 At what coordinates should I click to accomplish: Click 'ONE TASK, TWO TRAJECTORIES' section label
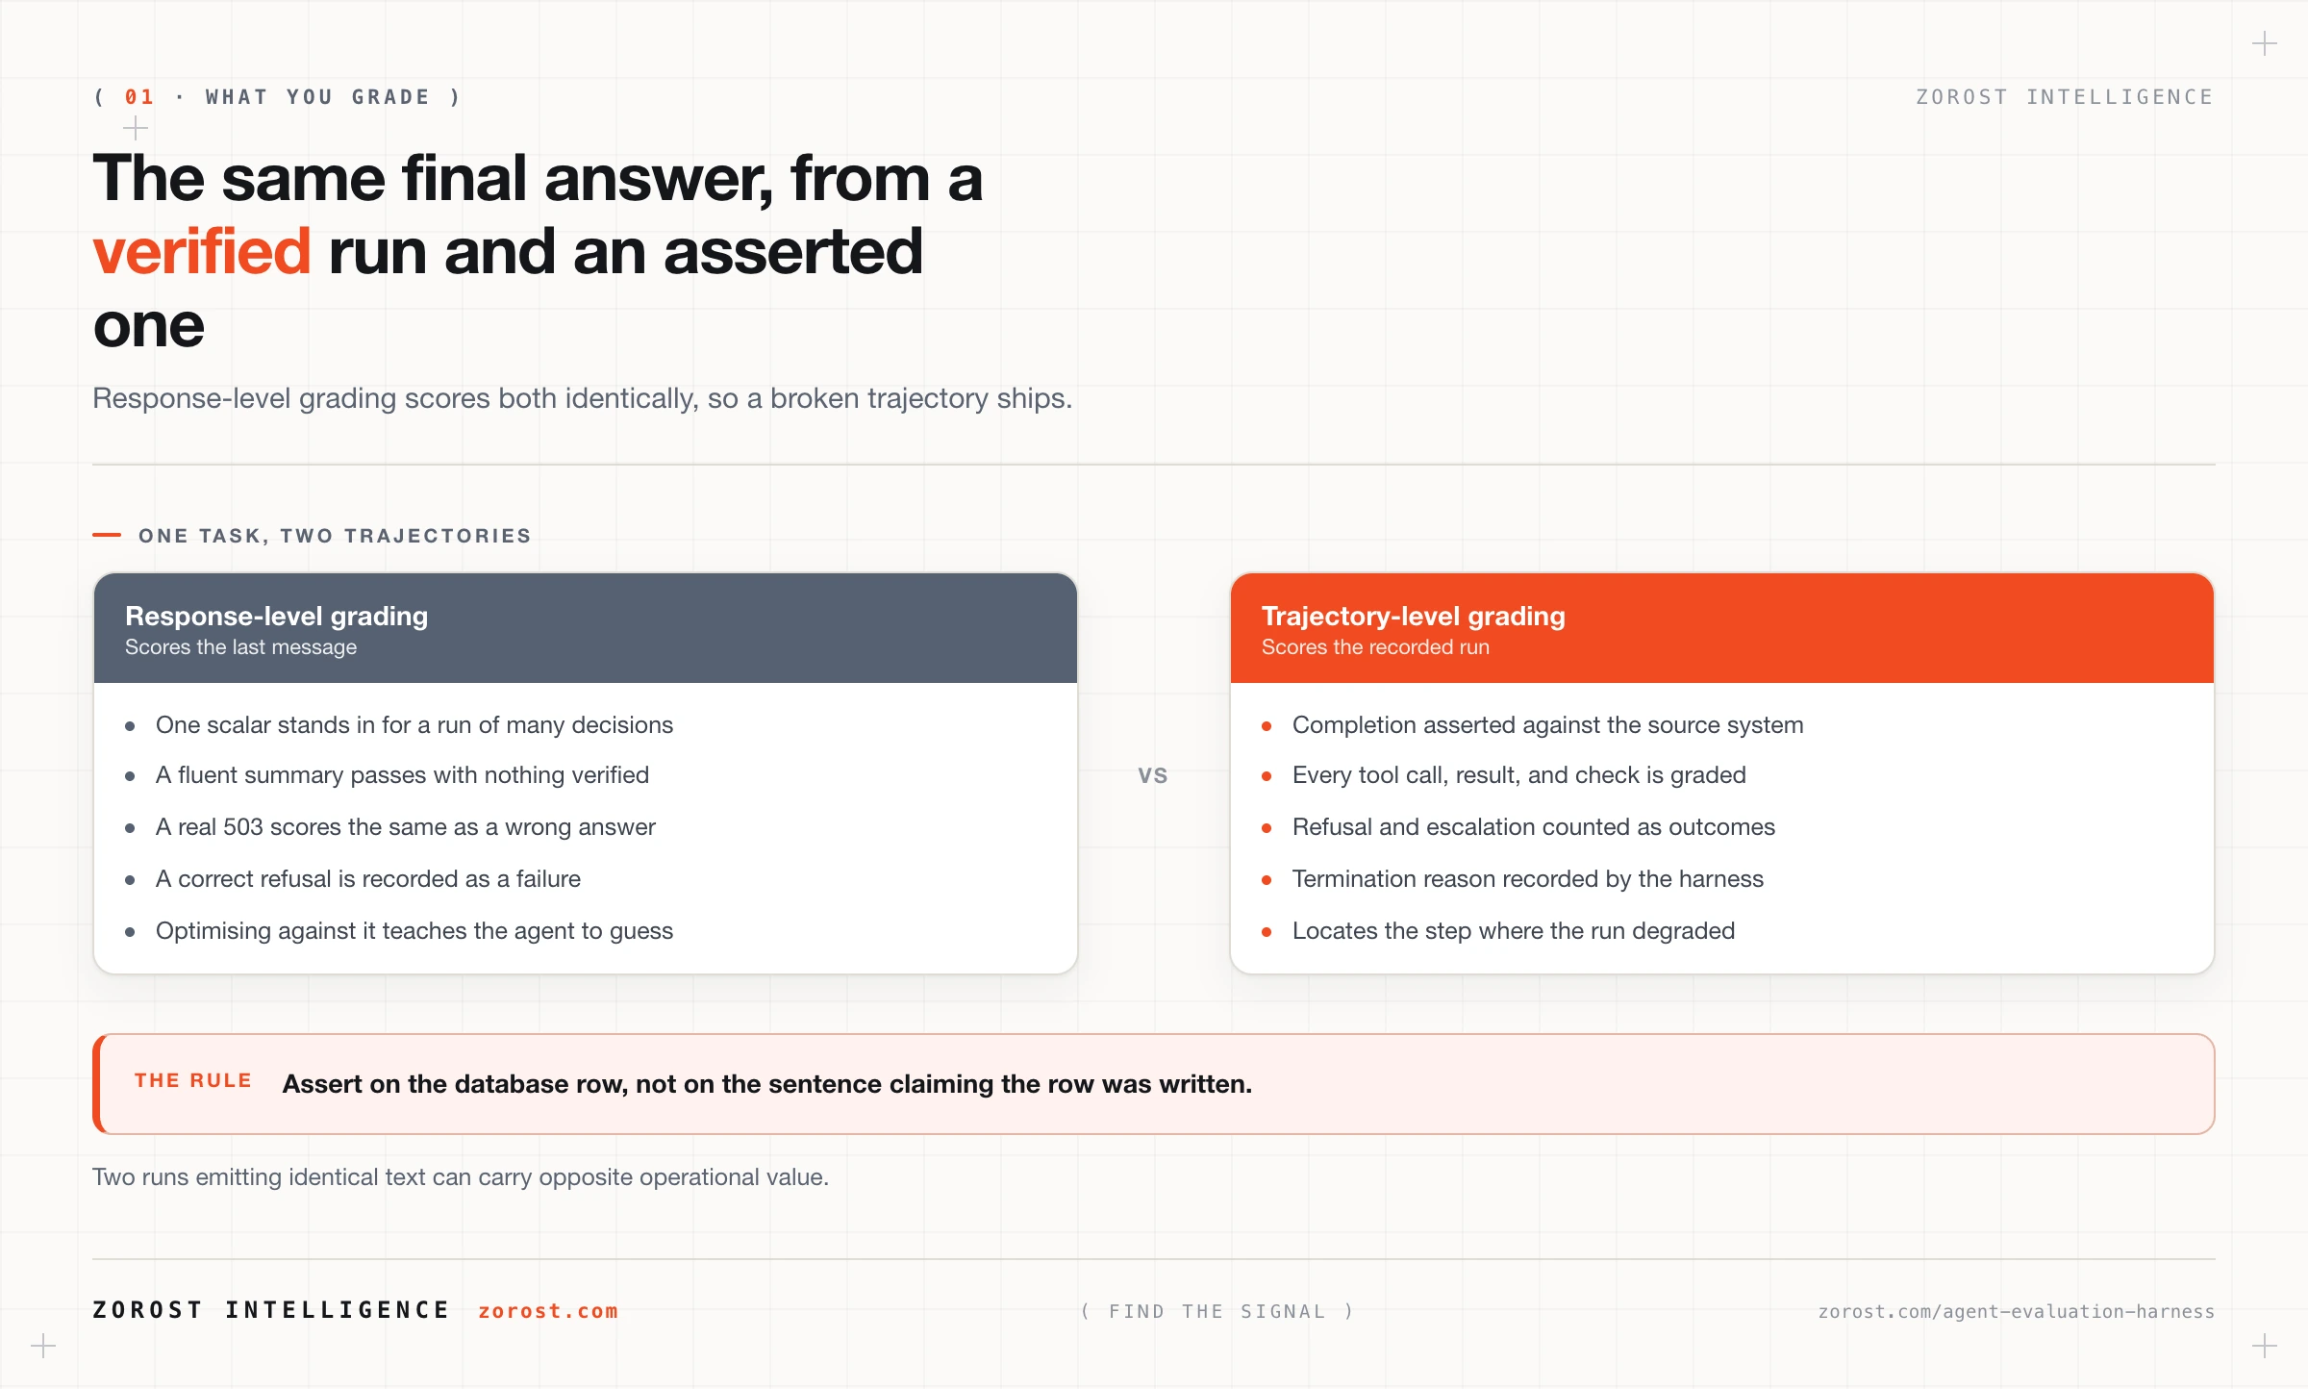[336, 536]
